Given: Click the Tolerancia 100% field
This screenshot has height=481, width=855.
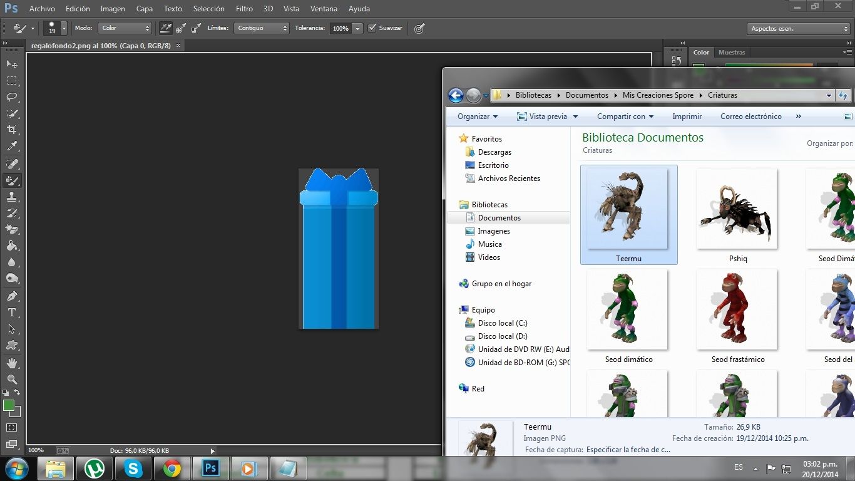Looking at the screenshot, I should pos(340,28).
